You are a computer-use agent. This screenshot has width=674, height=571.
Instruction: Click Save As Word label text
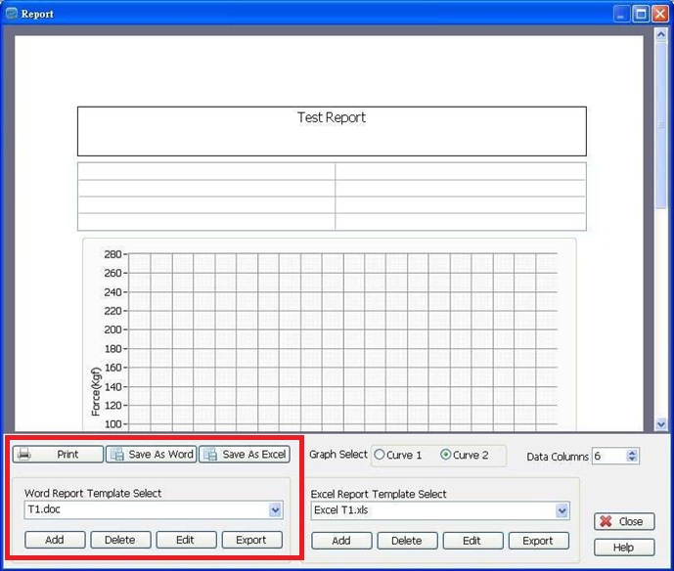160,454
